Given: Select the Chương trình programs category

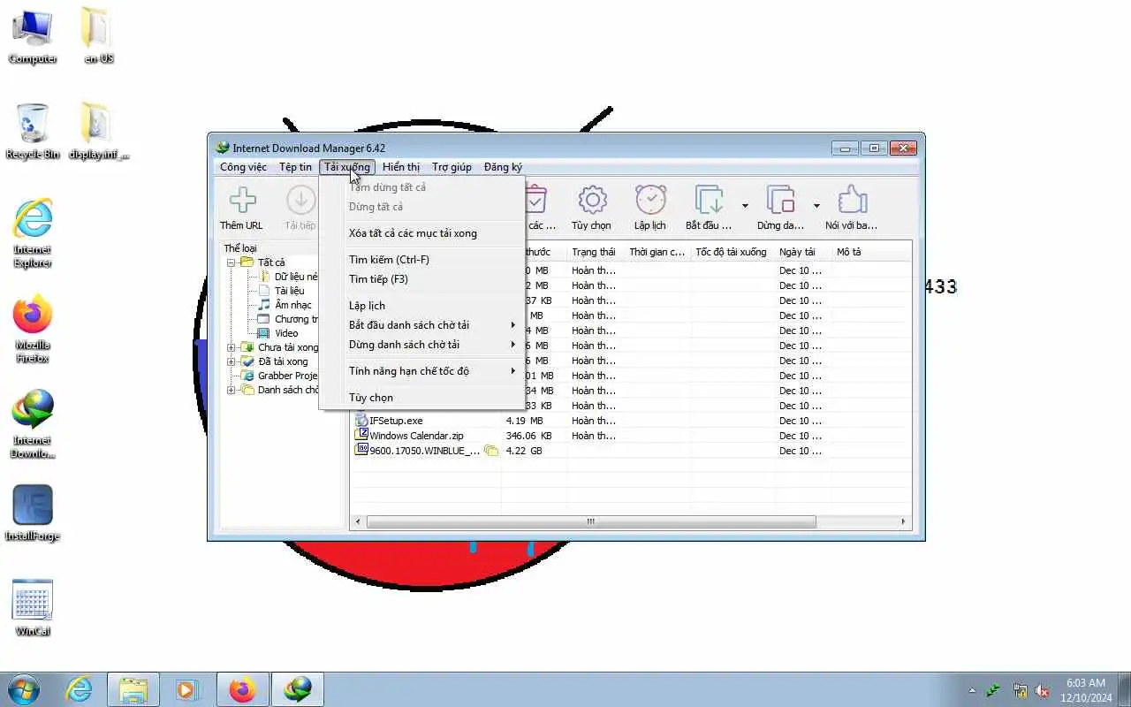Looking at the screenshot, I should (x=296, y=319).
